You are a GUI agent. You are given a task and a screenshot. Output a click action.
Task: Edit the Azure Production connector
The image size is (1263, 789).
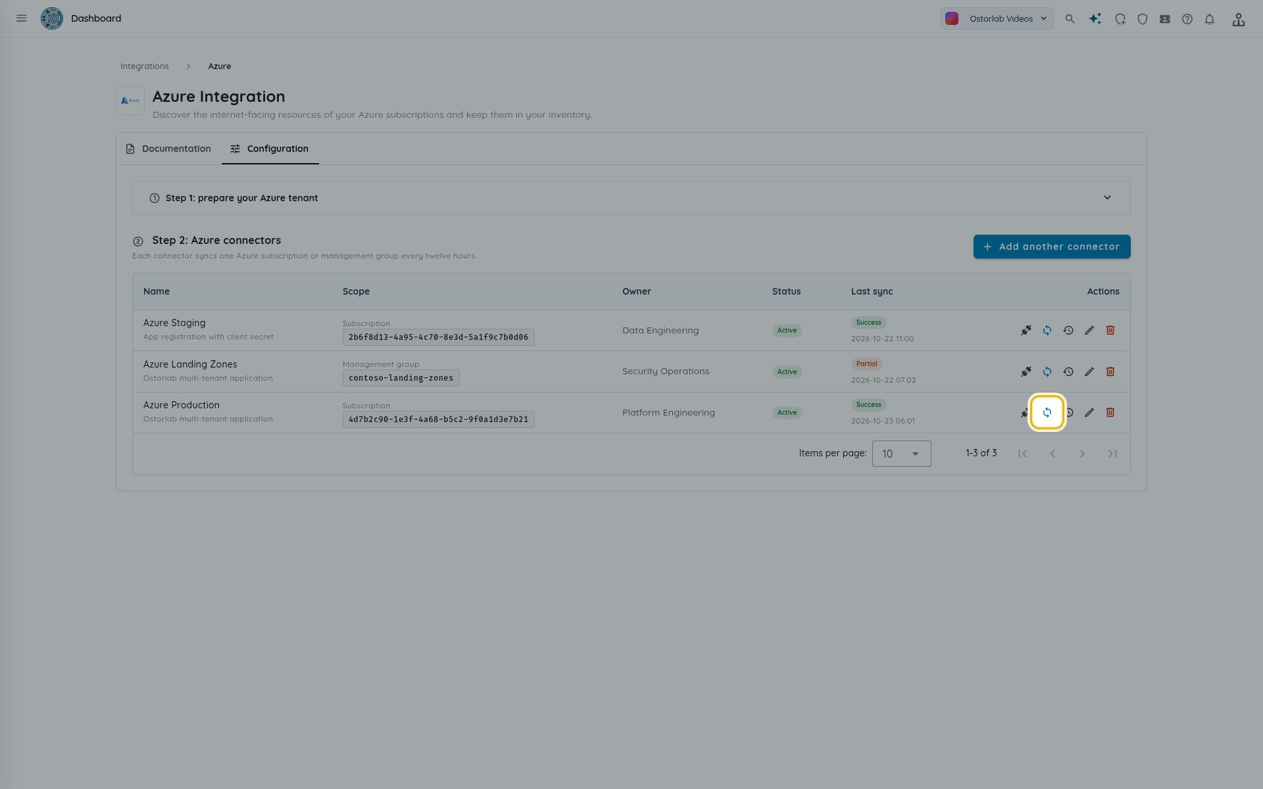tap(1089, 412)
